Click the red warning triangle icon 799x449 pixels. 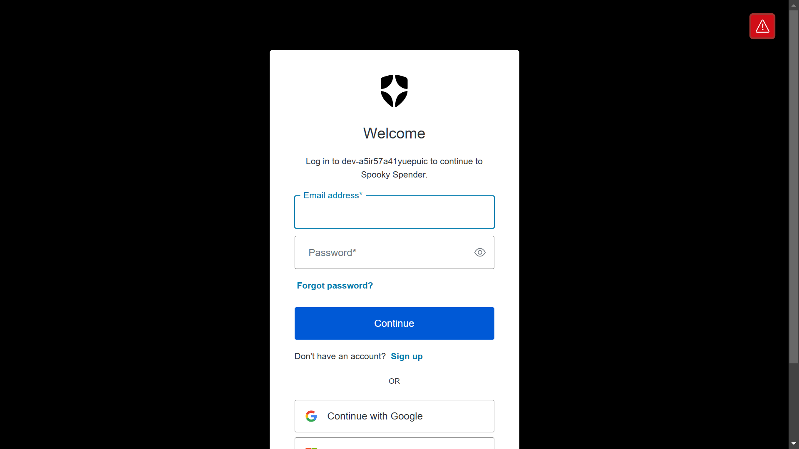pyautogui.click(x=762, y=26)
